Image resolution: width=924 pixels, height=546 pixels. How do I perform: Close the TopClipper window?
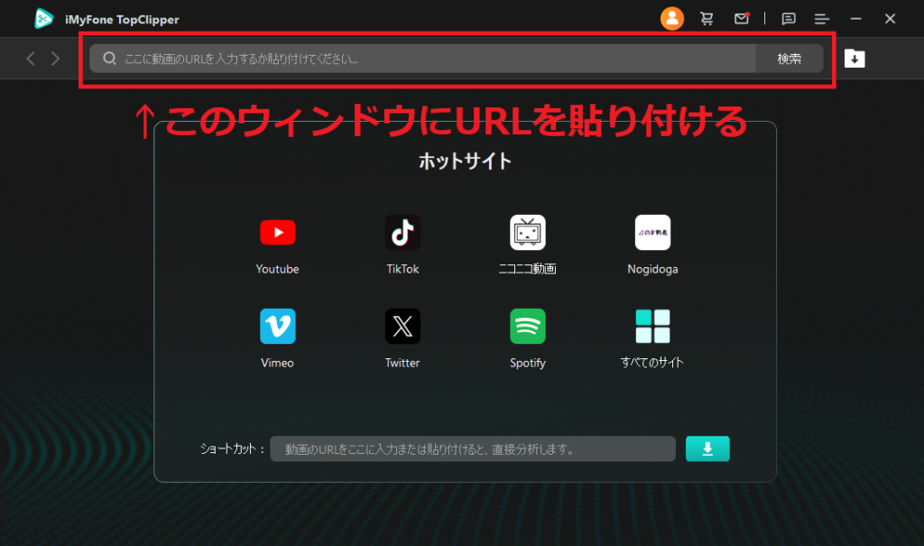click(x=890, y=19)
